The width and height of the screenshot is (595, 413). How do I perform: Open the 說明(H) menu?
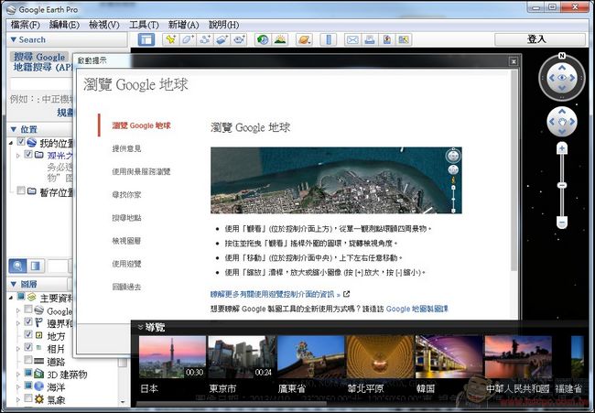pyautogui.click(x=224, y=25)
